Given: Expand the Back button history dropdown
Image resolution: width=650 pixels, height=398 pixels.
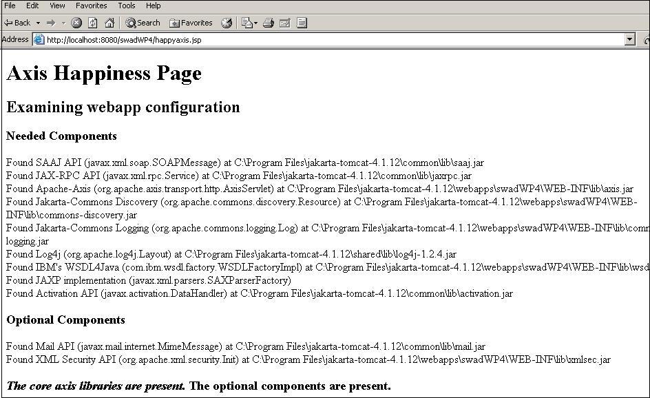Looking at the screenshot, I should point(39,22).
